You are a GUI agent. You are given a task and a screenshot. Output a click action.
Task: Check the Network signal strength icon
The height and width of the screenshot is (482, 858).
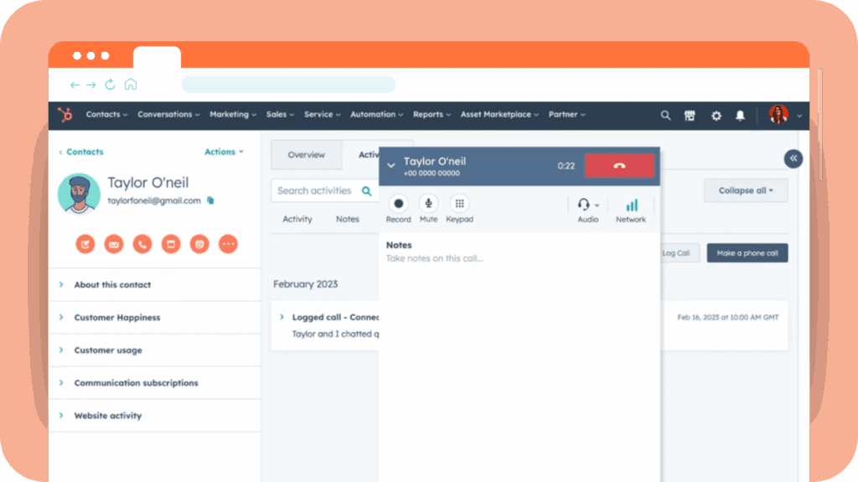[631, 205]
